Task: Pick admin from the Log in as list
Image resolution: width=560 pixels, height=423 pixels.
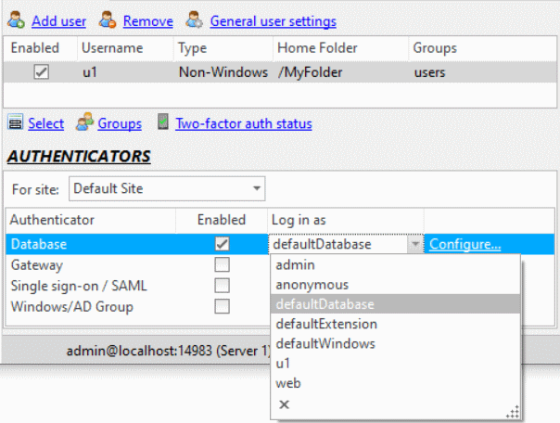Action: 295,265
